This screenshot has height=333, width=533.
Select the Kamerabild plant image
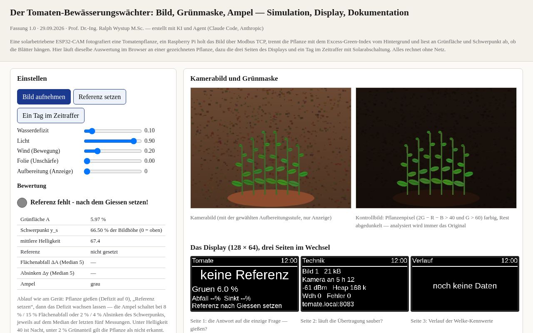[x=271, y=148]
